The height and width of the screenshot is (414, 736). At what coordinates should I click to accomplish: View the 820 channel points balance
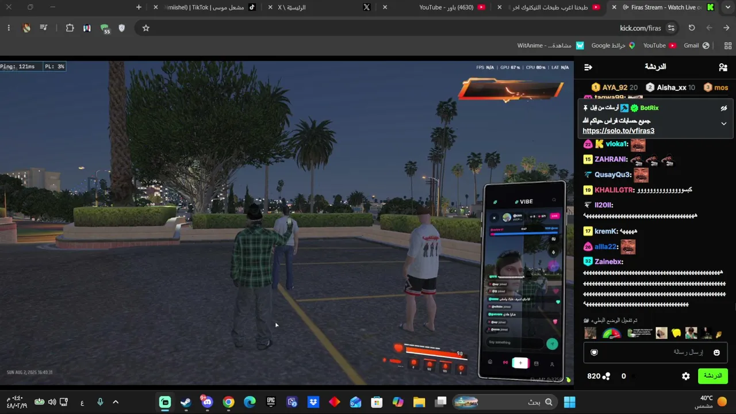tap(599, 376)
